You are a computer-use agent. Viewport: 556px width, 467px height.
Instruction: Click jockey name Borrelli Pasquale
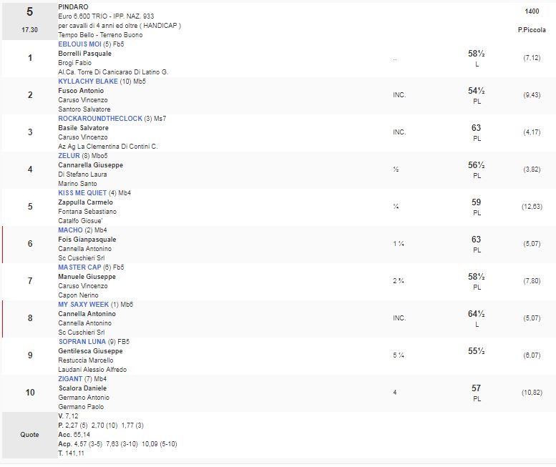(x=84, y=54)
